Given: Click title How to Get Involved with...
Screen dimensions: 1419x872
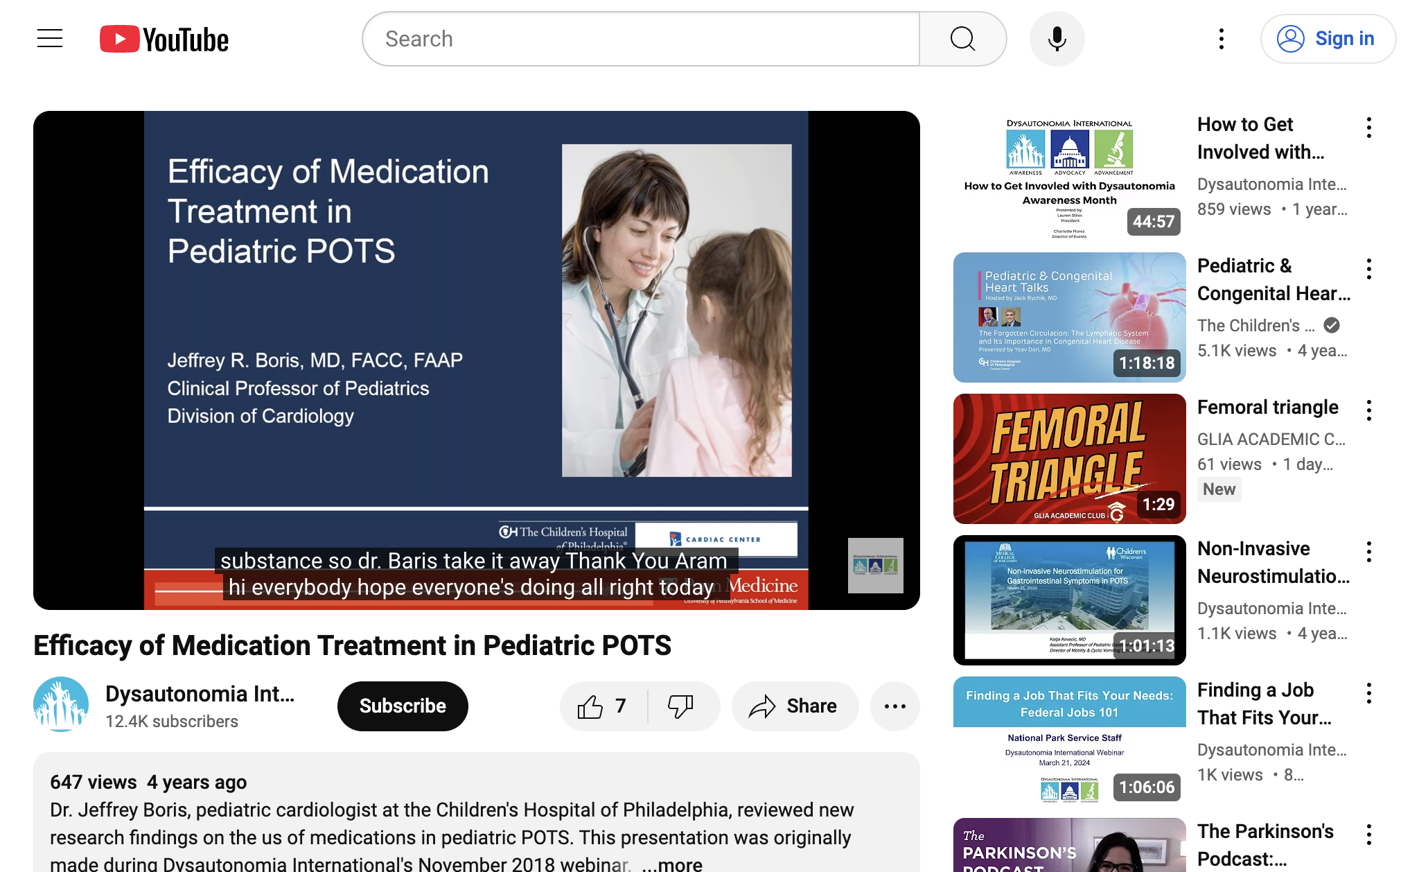Looking at the screenshot, I should coord(1261,139).
